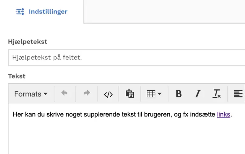Toggle bold formatting
This screenshot has width=245, height=154.
click(179, 94)
